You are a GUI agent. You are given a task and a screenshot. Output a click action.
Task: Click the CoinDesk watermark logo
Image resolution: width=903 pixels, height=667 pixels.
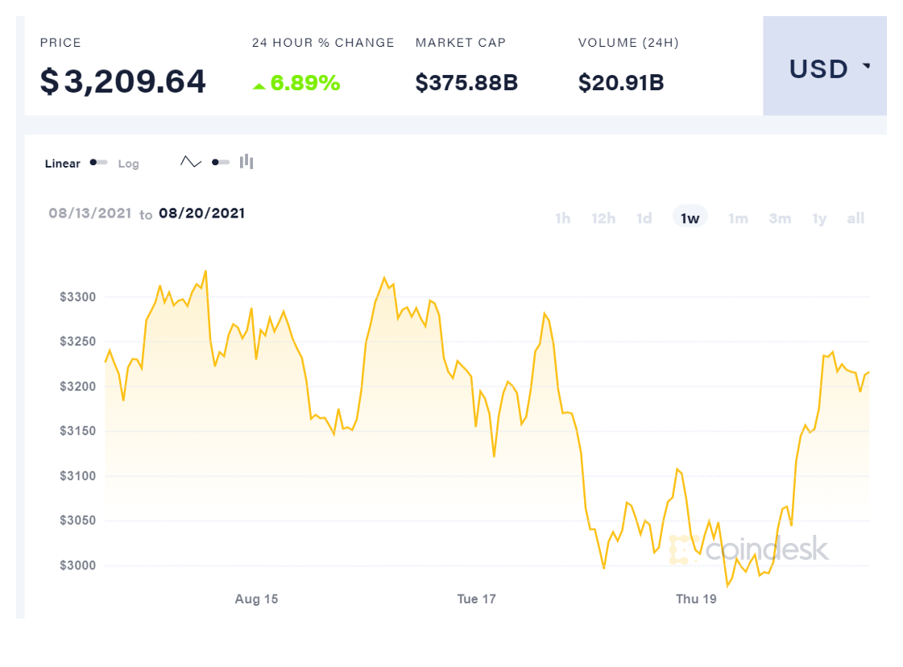[x=749, y=549]
